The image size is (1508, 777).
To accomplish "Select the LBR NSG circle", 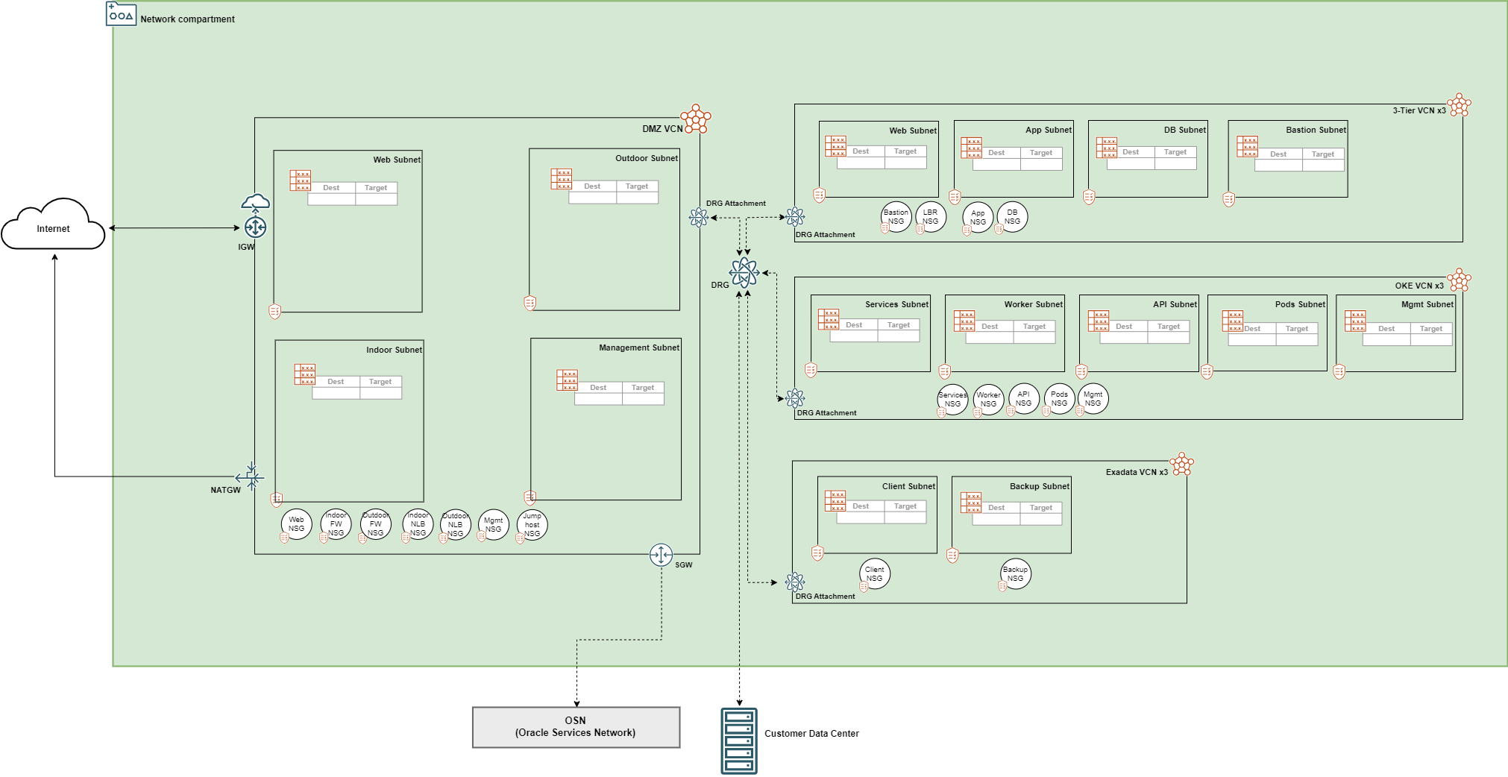I will 931,217.
